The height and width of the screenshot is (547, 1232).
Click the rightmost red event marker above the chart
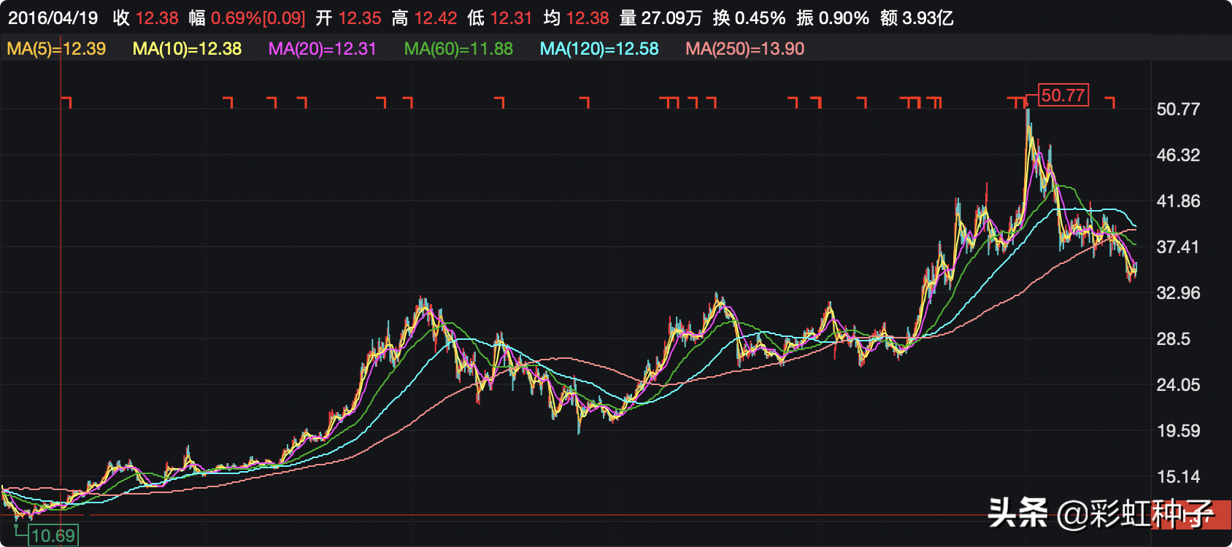[x=1109, y=102]
